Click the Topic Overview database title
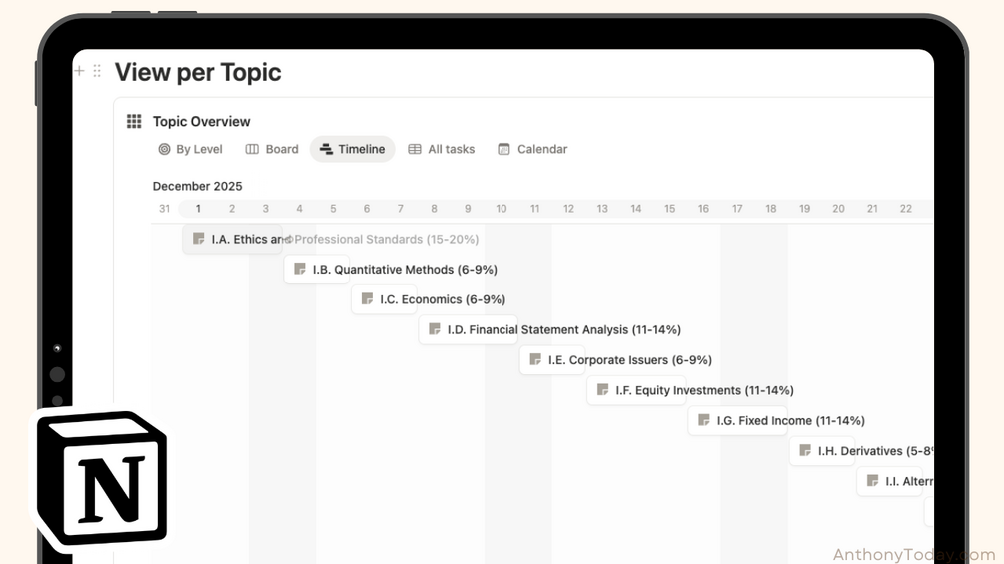The image size is (1004, 564). coord(201,122)
